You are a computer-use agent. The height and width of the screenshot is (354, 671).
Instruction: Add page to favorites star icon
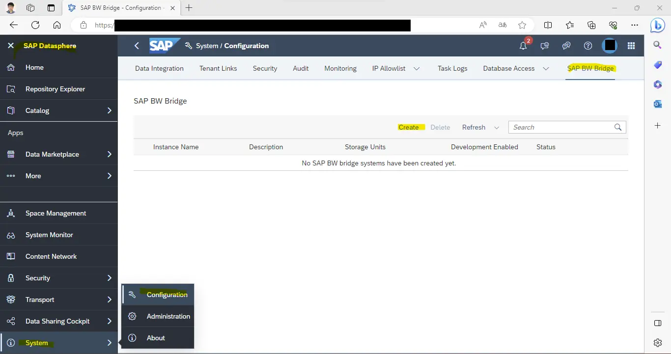click(x=522, y=25)
